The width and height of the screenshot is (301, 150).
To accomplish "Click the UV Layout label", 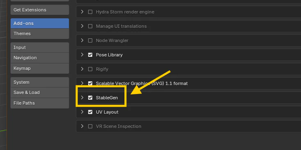I will coord(107,112).
